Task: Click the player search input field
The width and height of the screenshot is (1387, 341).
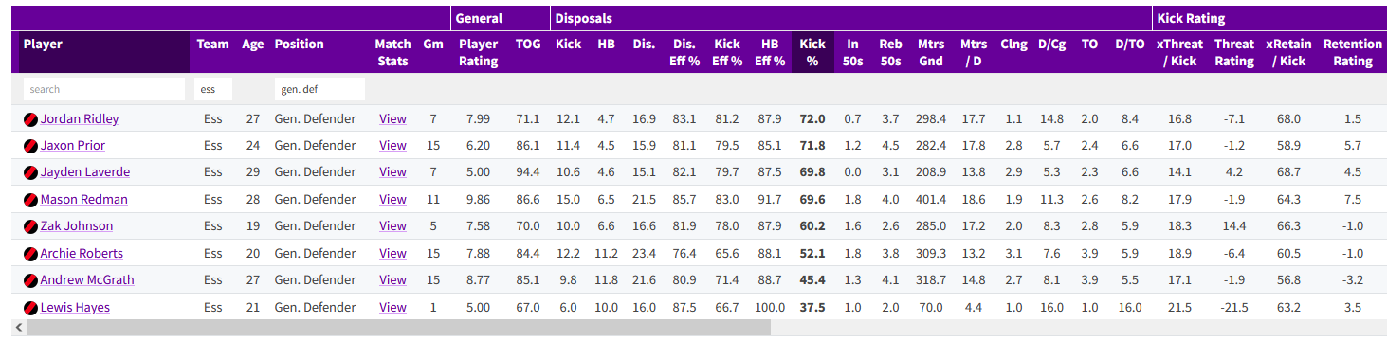Action: click(x=104, y=89)
